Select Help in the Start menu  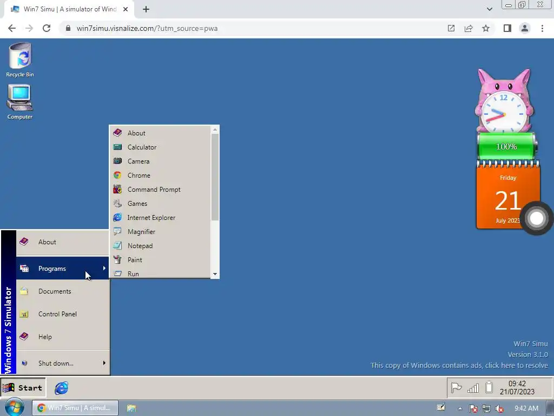pyautogui.click(x=63, y=336)
